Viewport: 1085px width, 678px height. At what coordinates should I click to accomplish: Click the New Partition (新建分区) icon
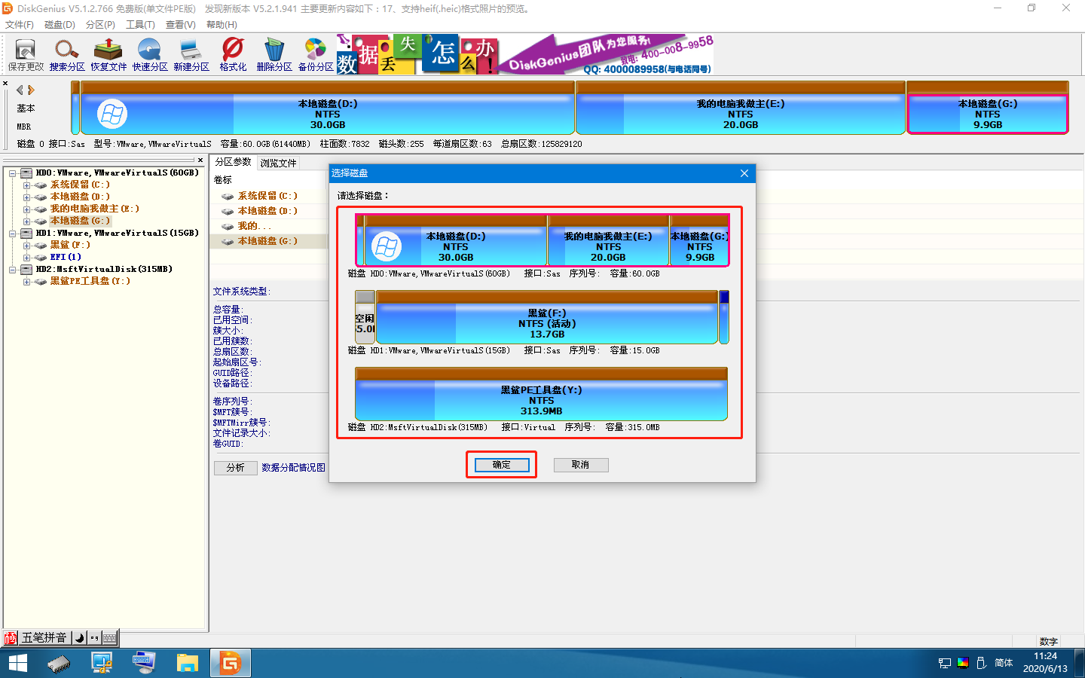(191, 55)
